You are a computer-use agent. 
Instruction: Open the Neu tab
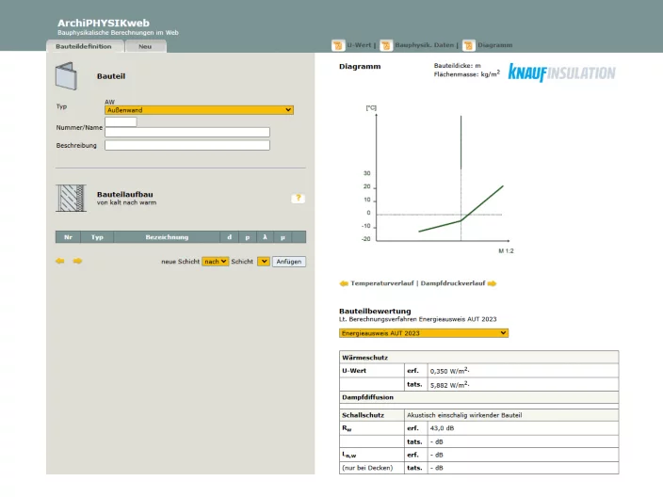coord(145,46)
